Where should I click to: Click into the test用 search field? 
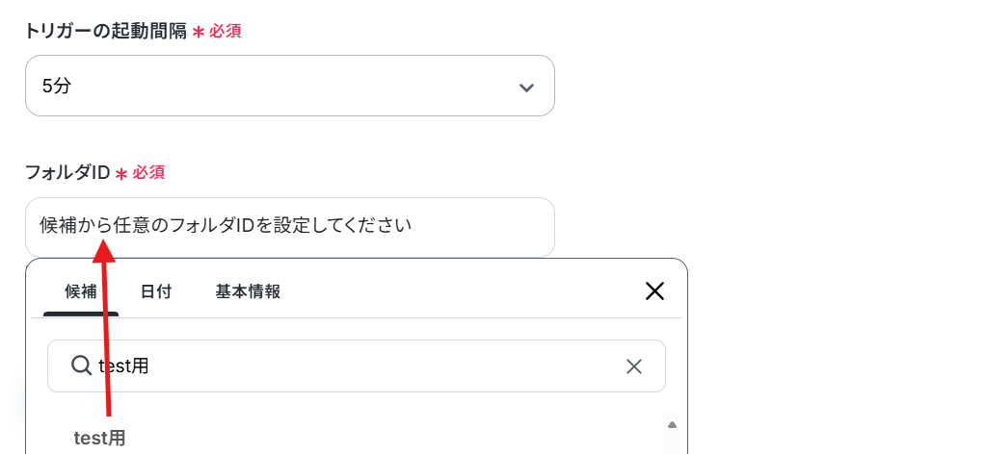coord(357,366)
